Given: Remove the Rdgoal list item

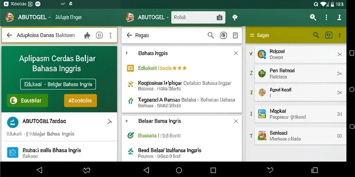Looking at the screenshot, I should click(x=339, y=54).
